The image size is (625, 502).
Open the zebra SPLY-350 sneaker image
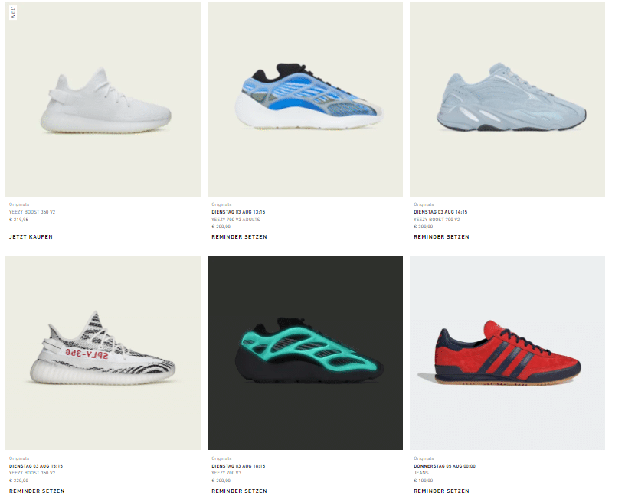pos(103,353)
